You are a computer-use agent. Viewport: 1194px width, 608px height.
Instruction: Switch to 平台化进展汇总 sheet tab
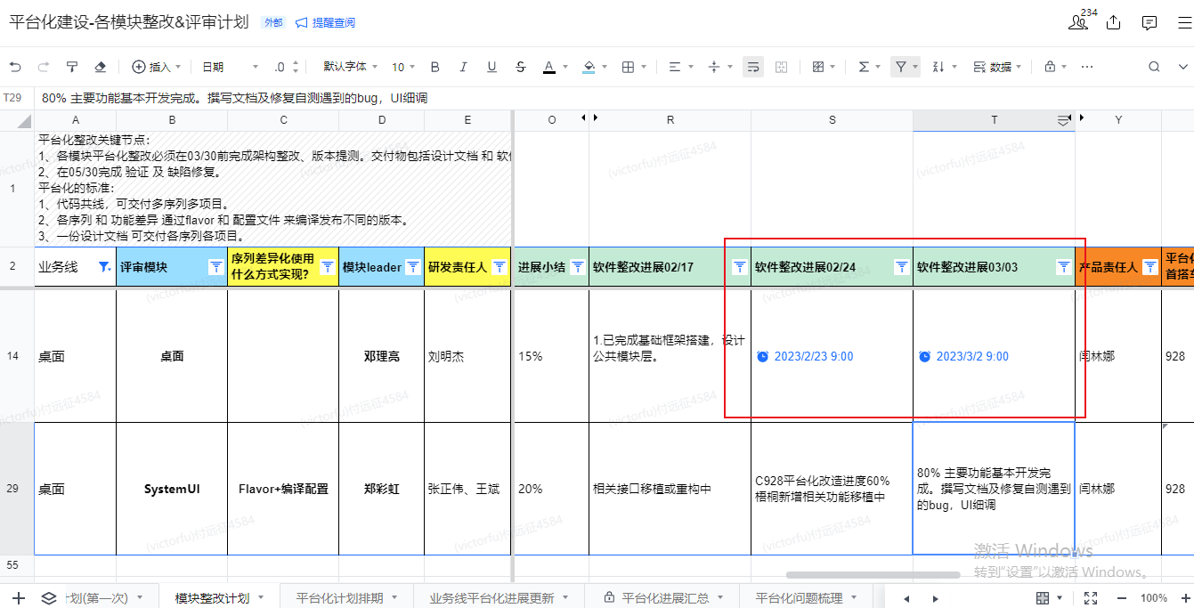pos(663,597)
